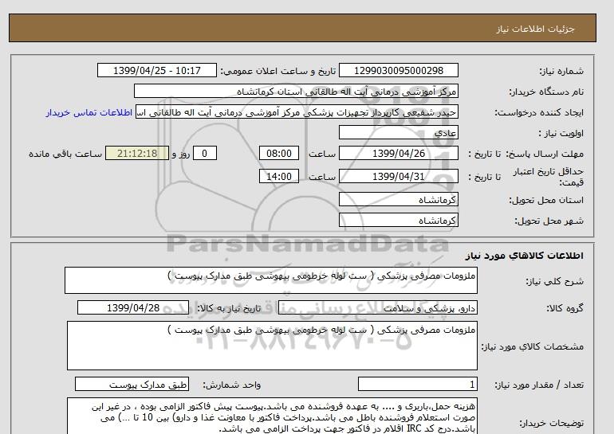Open the اطلاعات تماس خریدار link
This screenshot has width=614, height=434.
pyautogui.click(x=89, y=112)
